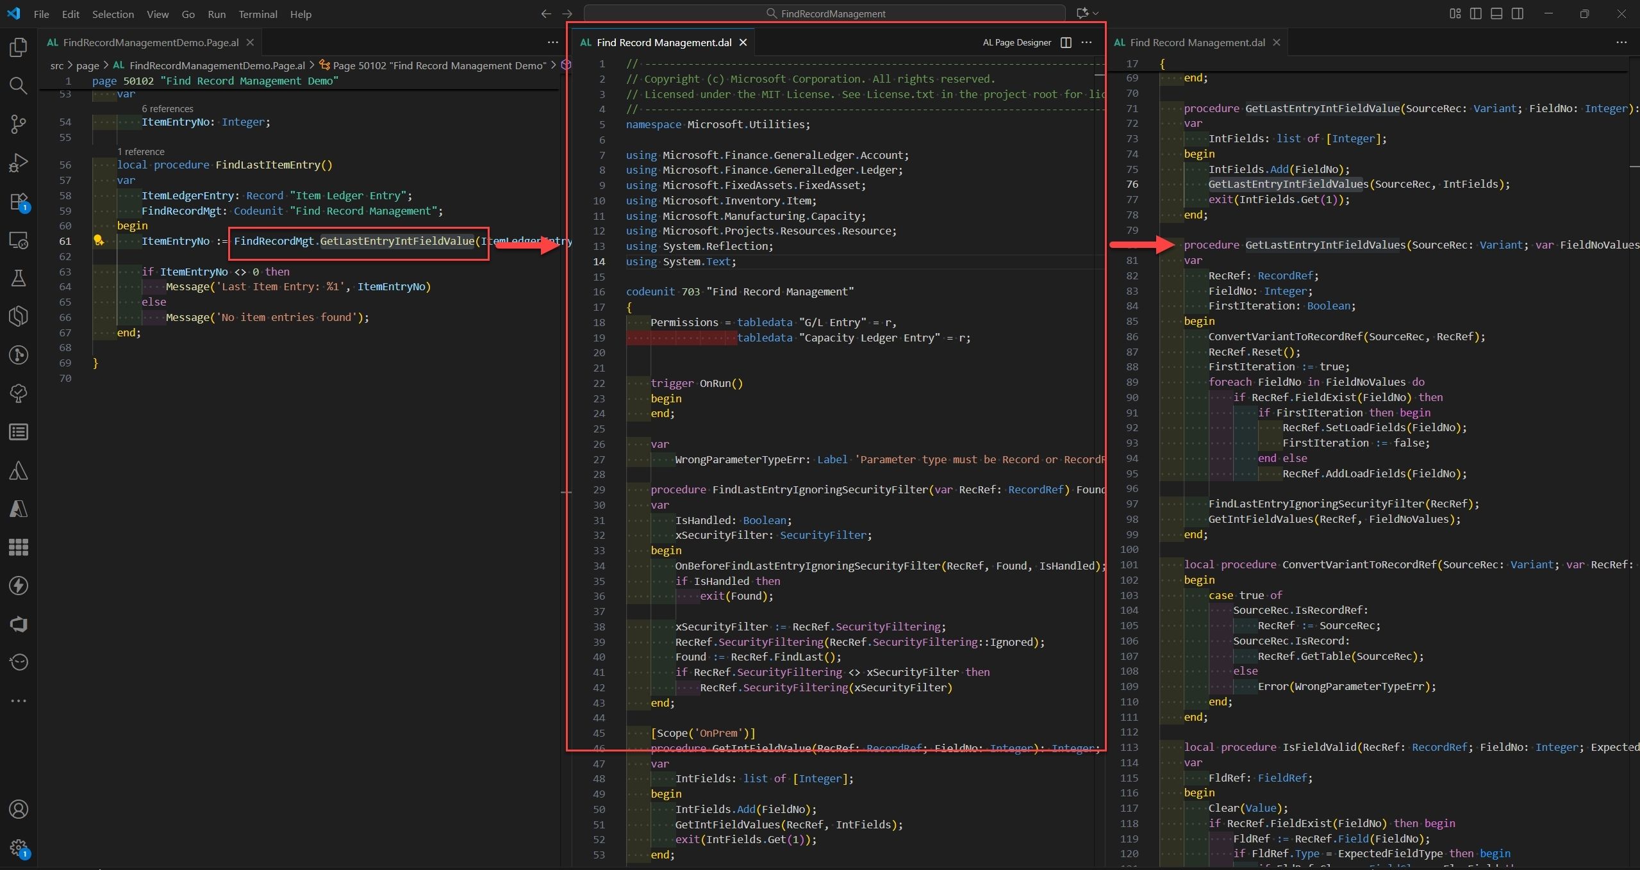The width and height of the screenshot is (1640, 870).
Task: Click the AL Page Designer button
Action: point(1016,42)
